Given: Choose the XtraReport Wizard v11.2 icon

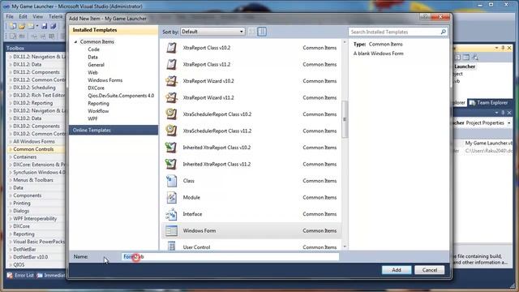Looking at the screenshot, I should point(171,97).
